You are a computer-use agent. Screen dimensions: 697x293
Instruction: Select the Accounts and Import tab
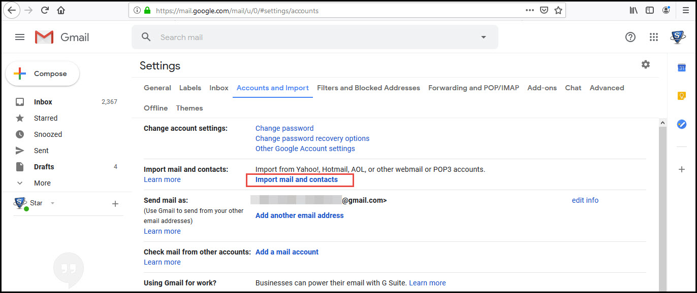(x=273, y=88)
